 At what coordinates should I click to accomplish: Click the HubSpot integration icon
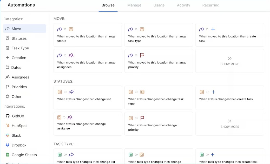[8, 126]
